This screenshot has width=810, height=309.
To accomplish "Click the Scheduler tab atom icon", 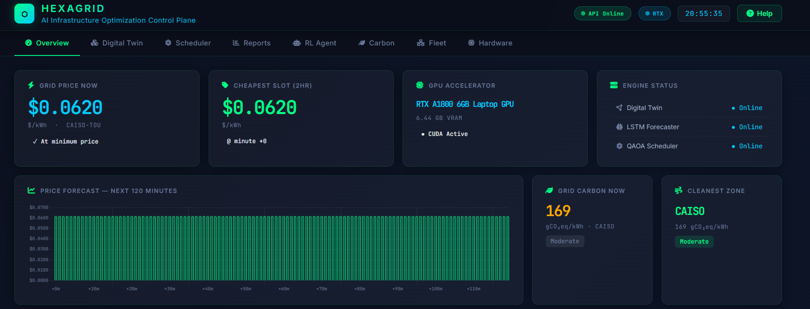I will [168, 43].
